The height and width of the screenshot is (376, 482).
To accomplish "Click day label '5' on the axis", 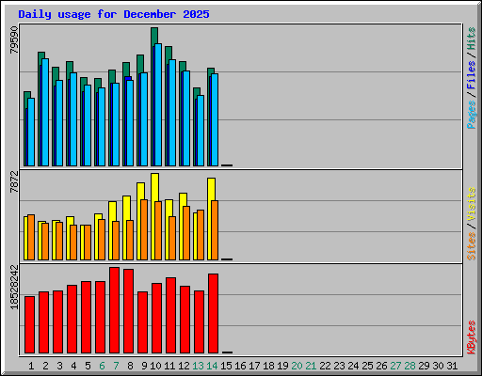I will [x=88, y=366].
